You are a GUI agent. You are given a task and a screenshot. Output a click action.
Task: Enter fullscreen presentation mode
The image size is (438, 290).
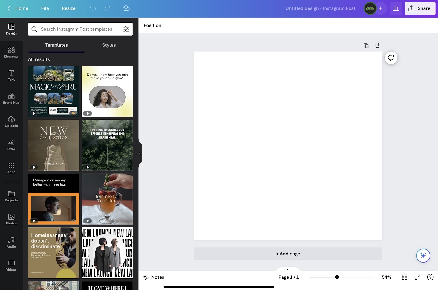point(417,277)
